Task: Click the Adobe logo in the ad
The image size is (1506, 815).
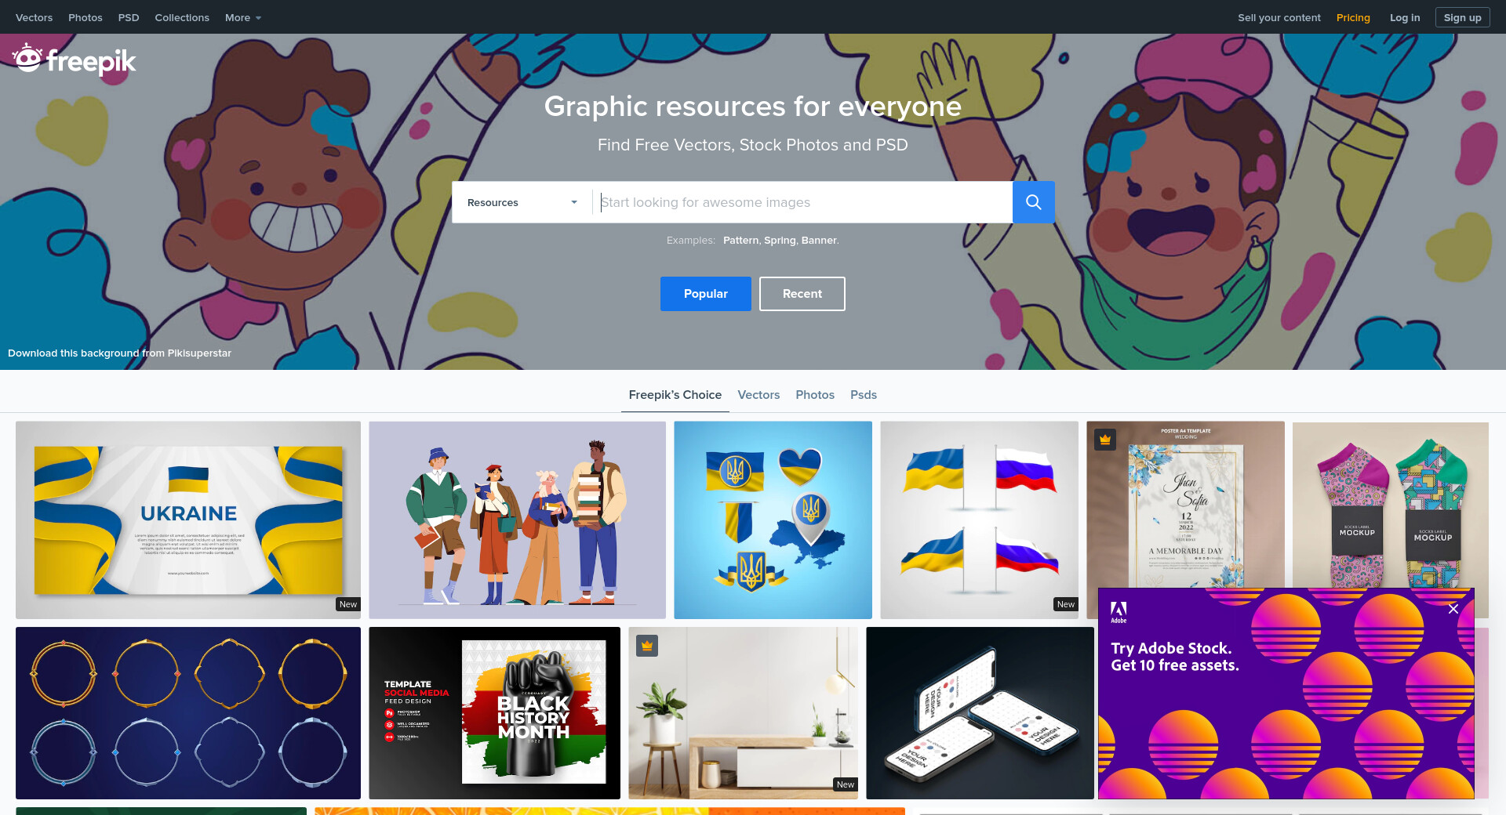Action: [1119, 612]
